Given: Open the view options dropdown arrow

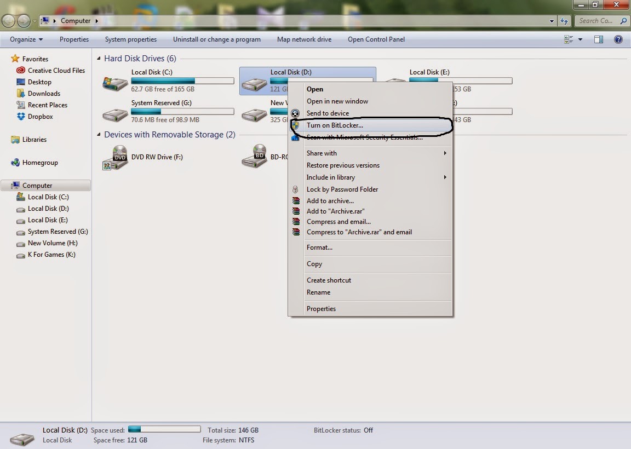Looking at the screenshot, I should [580, 39].
